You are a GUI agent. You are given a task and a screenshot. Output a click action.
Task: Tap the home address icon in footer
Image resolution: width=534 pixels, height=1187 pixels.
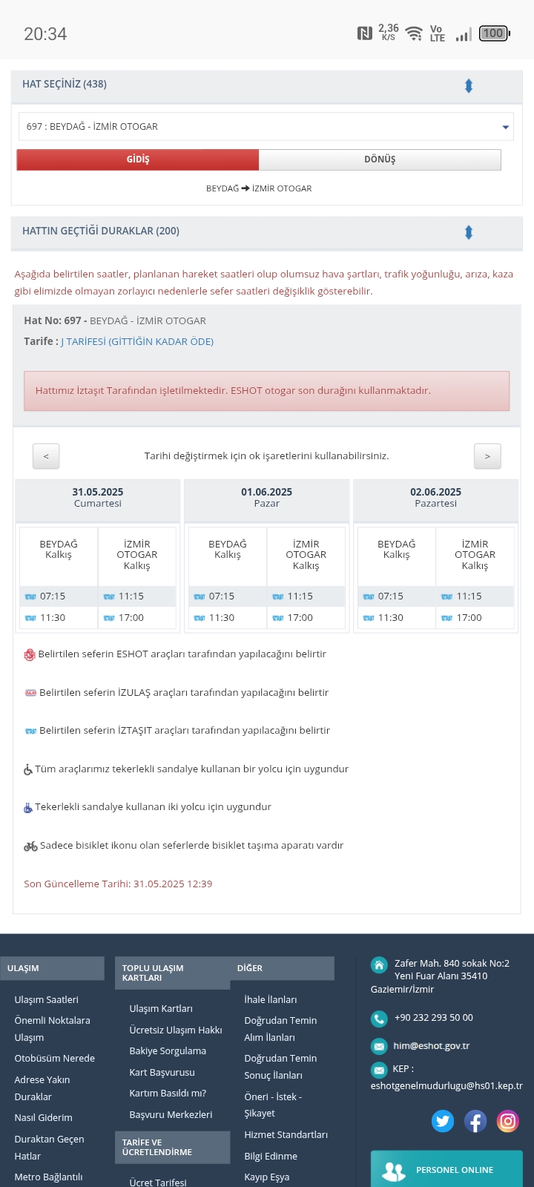pyautogui.click(x=379, y=965)
